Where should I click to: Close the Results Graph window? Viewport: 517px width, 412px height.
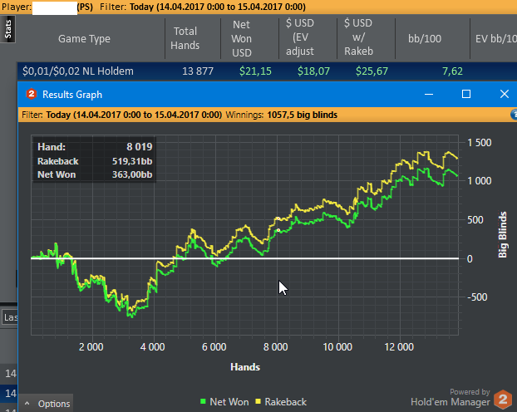coord(505,94)
